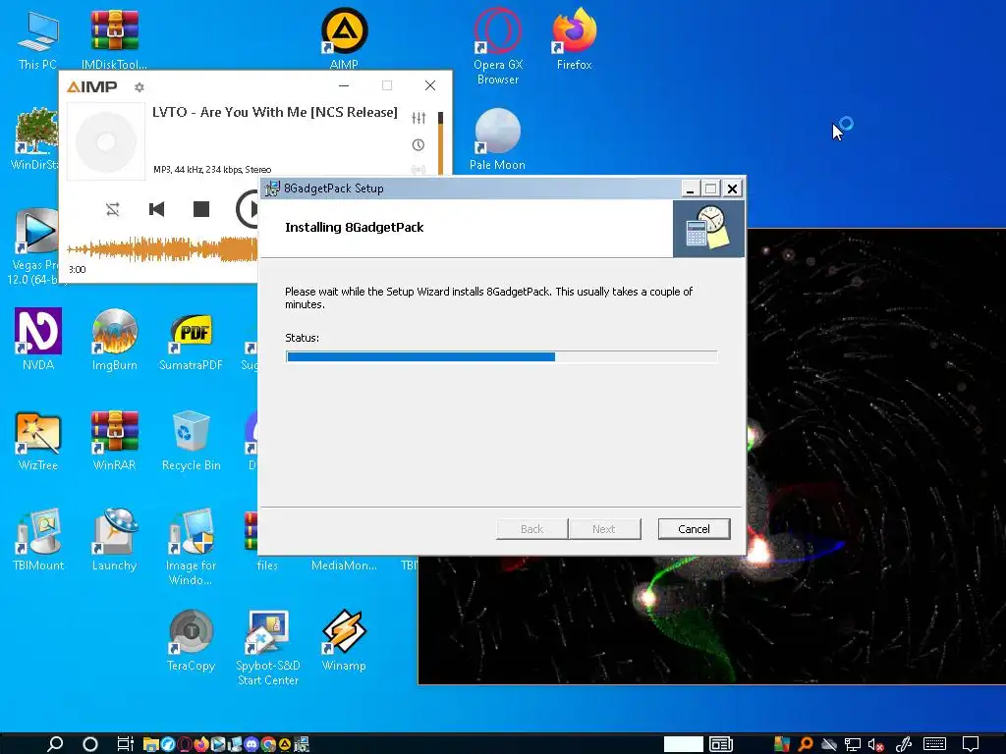Click the gadget clock image in Setup header
The height and width of the screenshot is (754, 1006).
[x=708, y=228]
